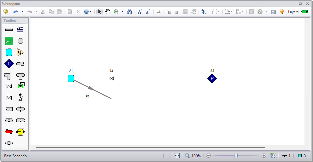Activate the selection arrow pointer tool
313x162 pixels.
[99, 12]
